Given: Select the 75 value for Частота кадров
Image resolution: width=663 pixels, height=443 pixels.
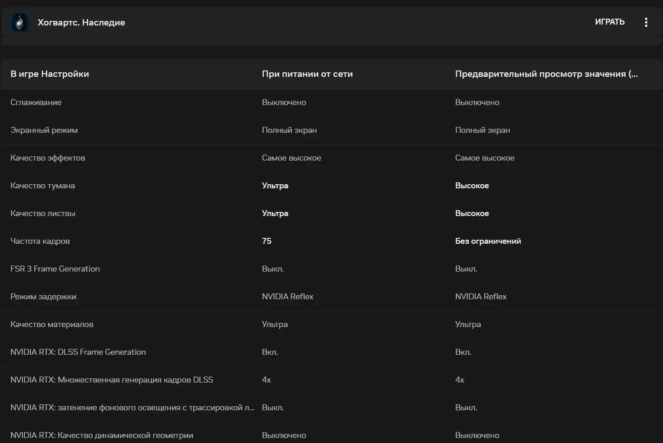Looking at the screenshot, I should (x=266, y=241).
